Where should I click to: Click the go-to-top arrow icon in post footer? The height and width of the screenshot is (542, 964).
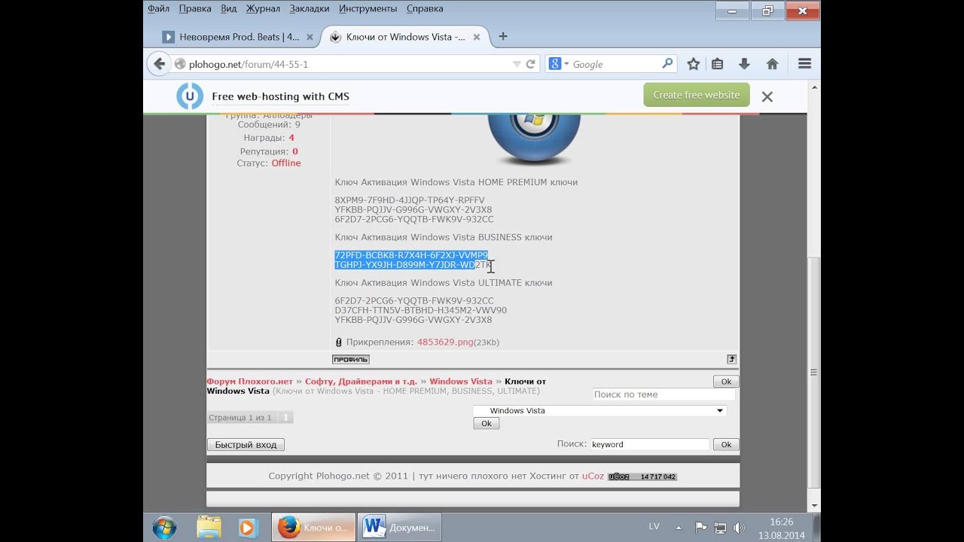731,359
